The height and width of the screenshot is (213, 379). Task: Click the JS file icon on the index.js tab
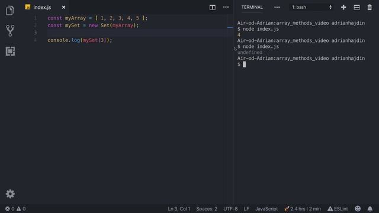(28, 7)
